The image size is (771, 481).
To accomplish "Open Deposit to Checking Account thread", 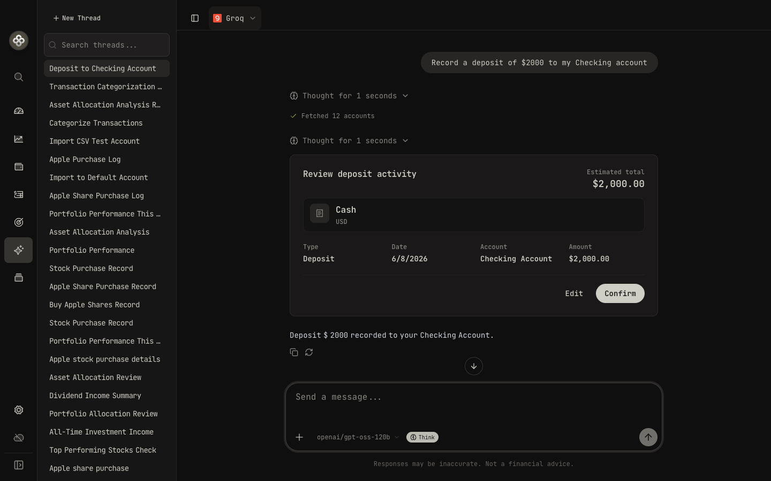I will [x=107, y=68].
